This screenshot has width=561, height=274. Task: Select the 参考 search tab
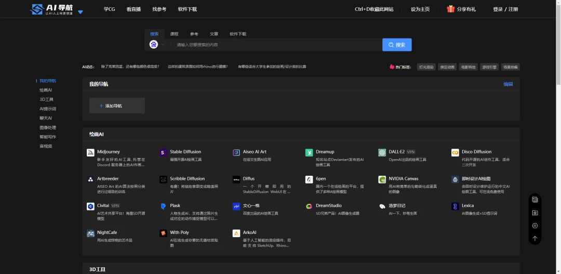pos(194,34)
